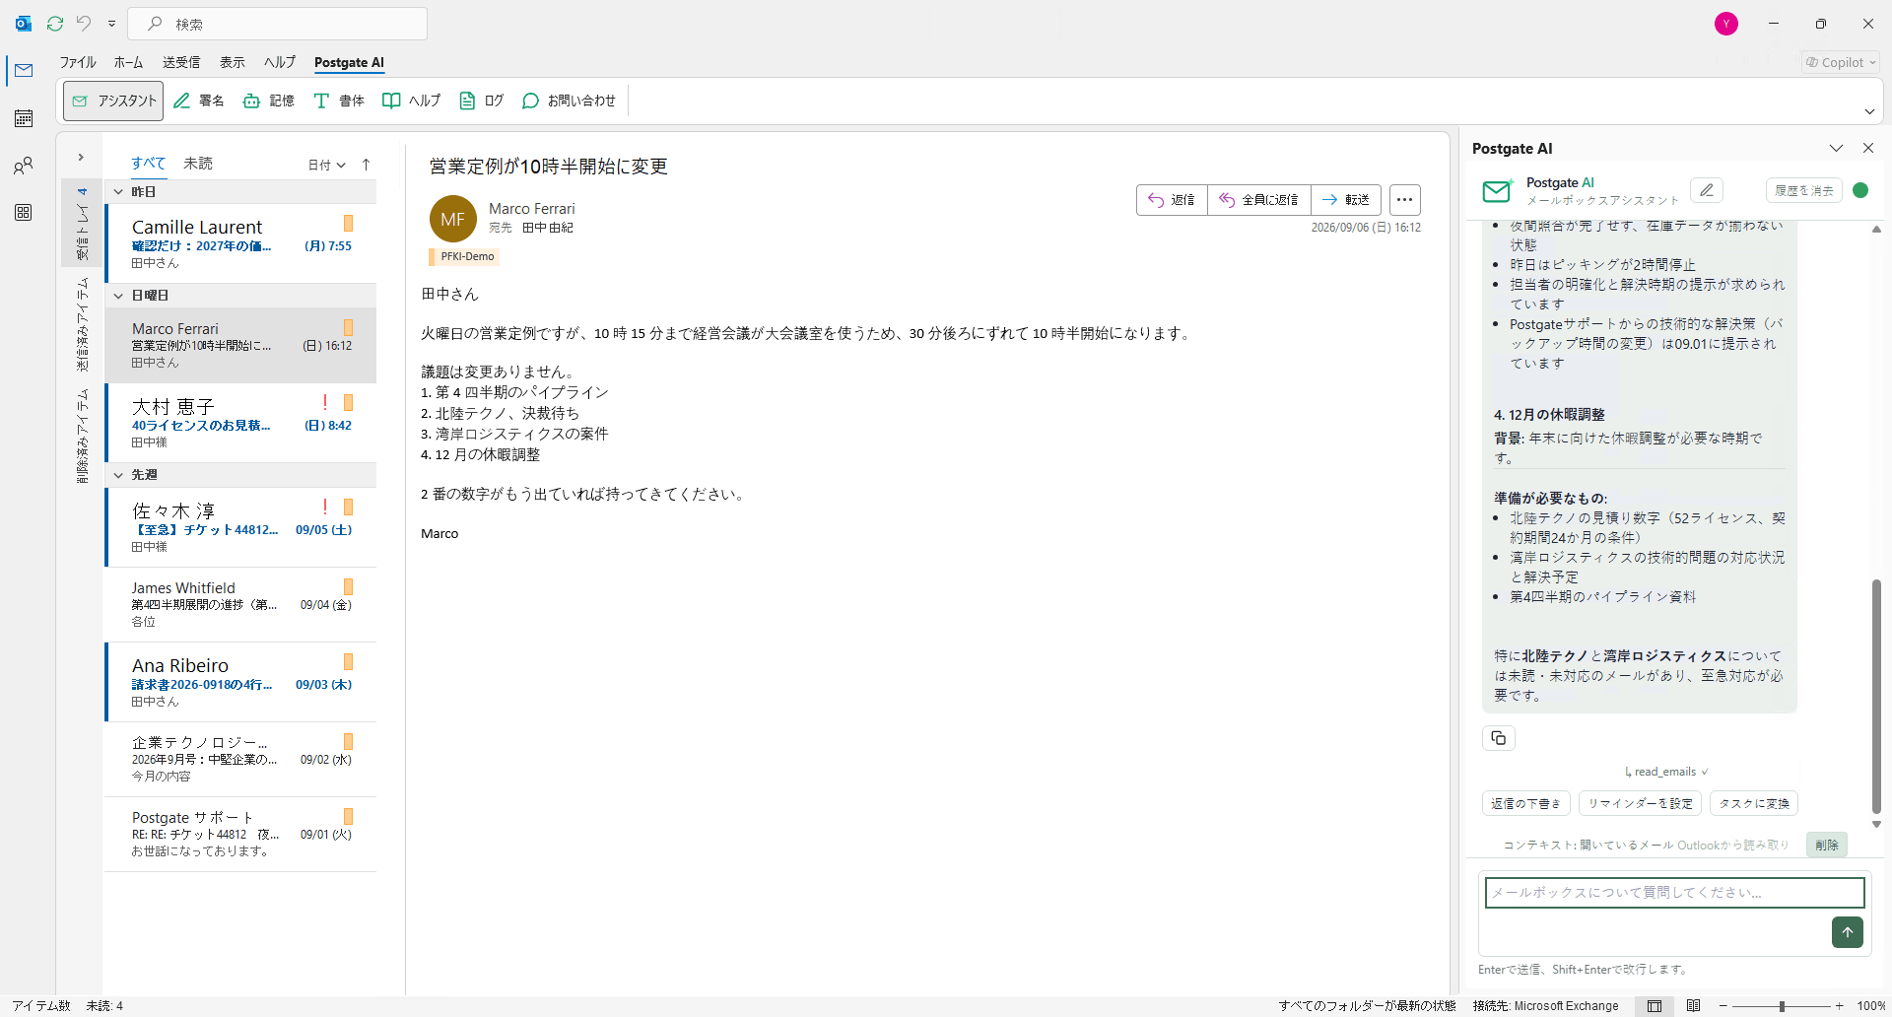
Task: Open ヘルプ from the Postgate ribbon
Action: click(x=412, y=101)
